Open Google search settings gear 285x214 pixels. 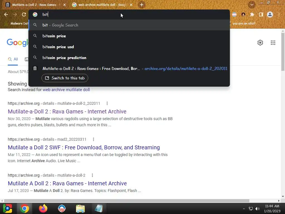[x=260, y=43]
